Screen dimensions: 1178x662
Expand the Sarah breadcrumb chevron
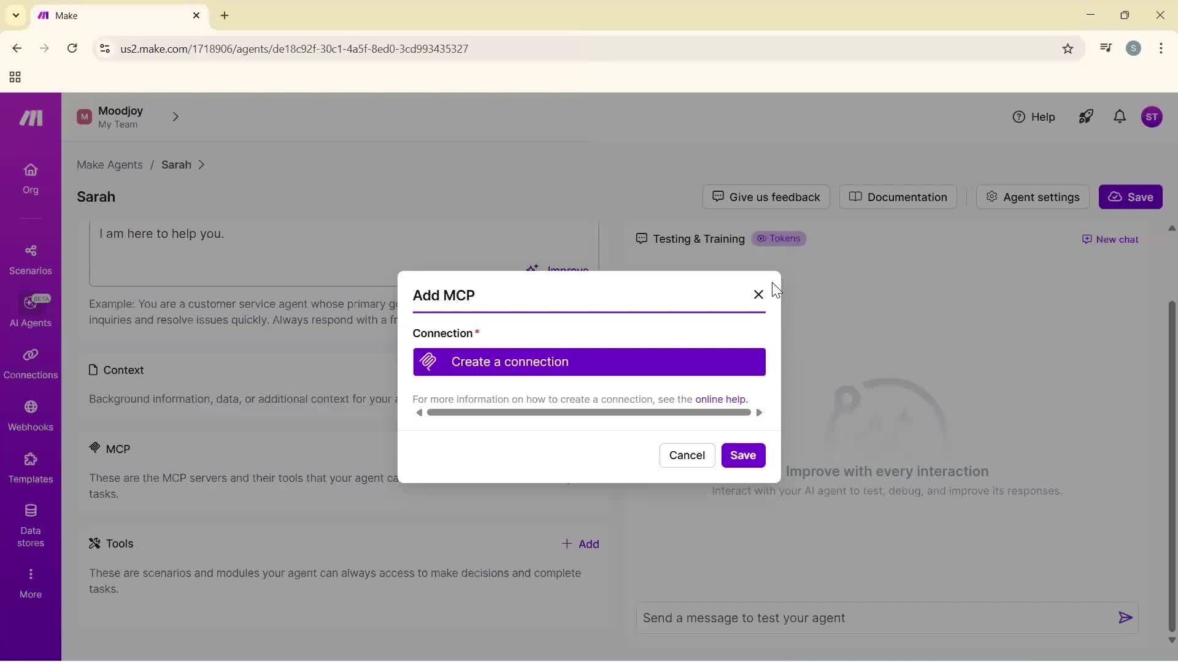point(201,165)
